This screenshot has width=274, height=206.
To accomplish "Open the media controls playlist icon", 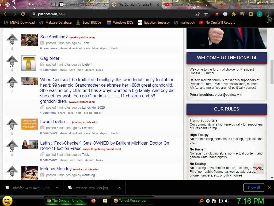I will point(242,14).
